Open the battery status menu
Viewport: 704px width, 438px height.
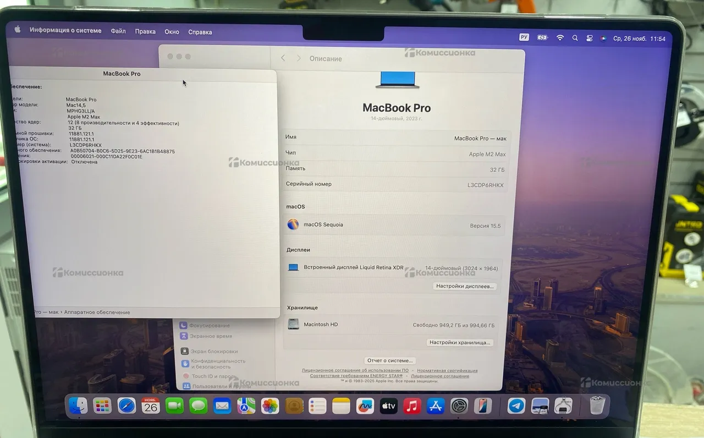pyautogui.click(x=542, y=37)
